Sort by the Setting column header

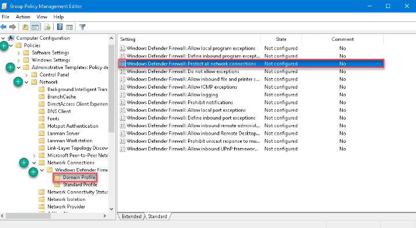189,39
